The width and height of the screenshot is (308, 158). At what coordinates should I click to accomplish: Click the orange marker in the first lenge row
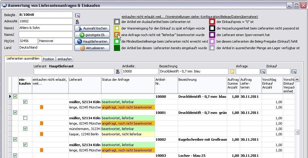tap(42, 107)
